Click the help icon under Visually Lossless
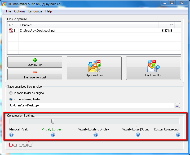190x155 pixels. (x=53, y=135)
